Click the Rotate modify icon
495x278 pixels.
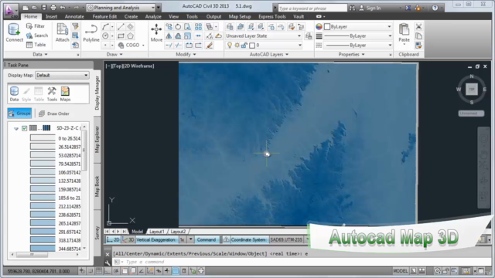[x=178, y=27]
